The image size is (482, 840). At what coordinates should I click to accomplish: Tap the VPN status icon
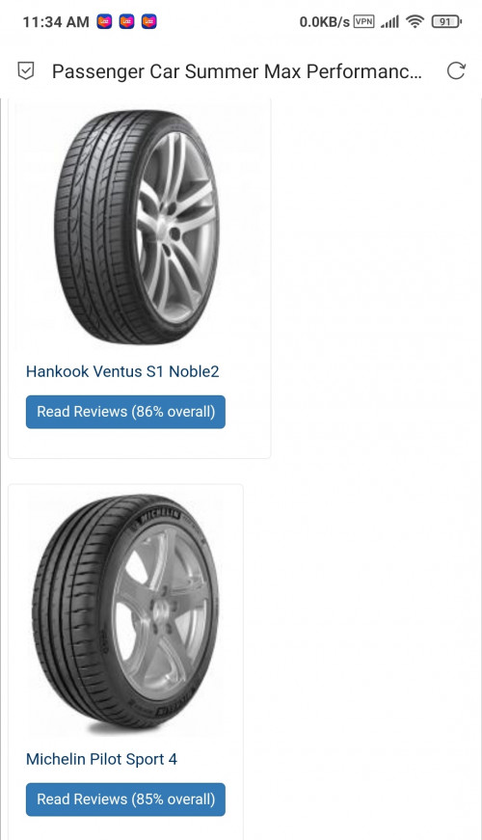(364, 21)
